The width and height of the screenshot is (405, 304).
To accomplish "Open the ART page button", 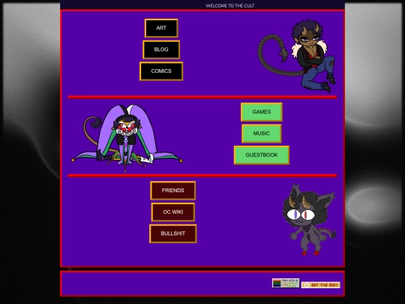I will (x=161, y=28).
